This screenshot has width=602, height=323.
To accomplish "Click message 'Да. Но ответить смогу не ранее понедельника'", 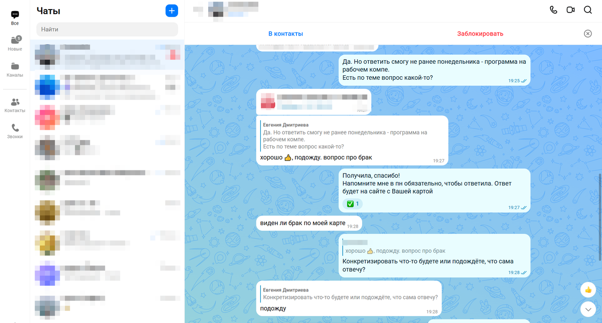I will [x=434, y=70].
